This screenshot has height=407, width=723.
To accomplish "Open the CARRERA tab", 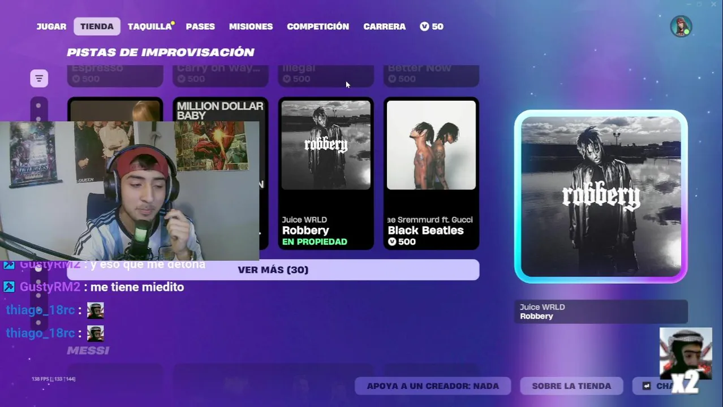I will pyautogui.click(x=384, y=27).
